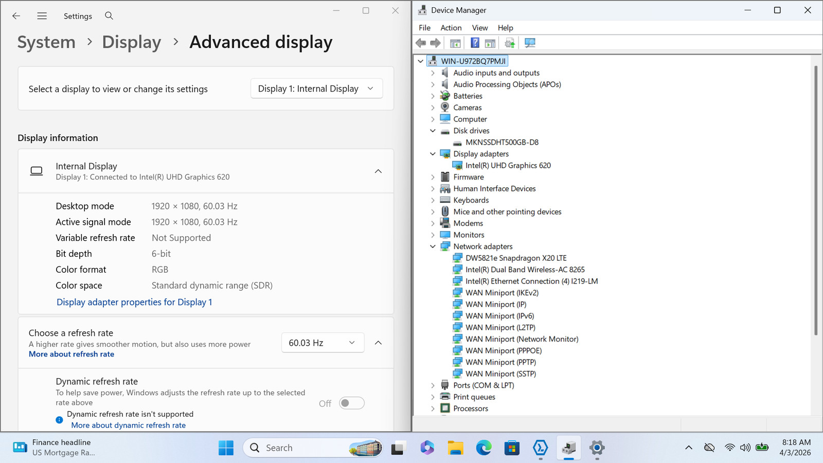
Task: Click the Settings back arrow button
Action: [x=16, y=16]
